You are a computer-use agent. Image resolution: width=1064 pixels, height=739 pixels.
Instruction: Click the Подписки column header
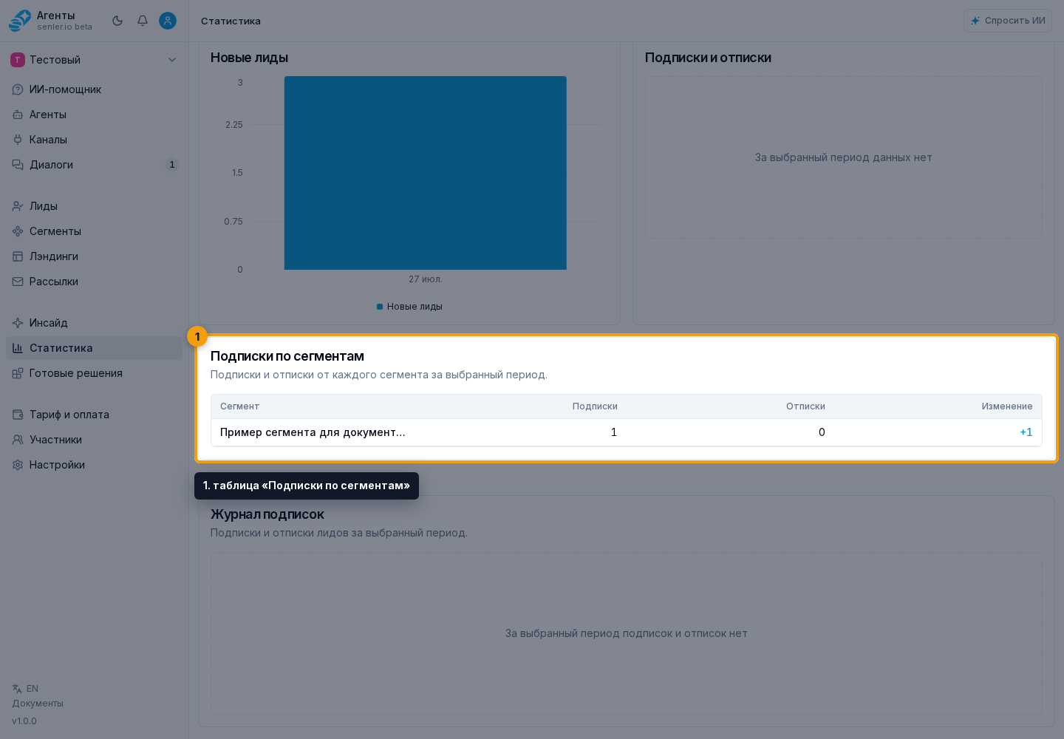pyautogui.click(x=595, y=406)
